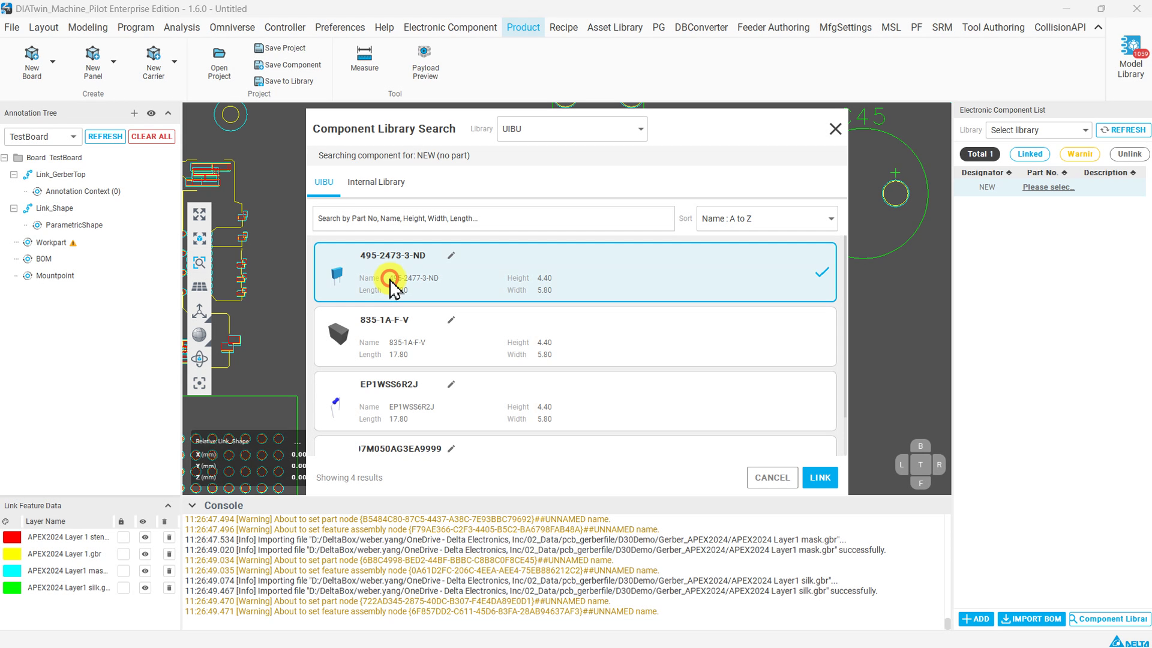The height and width of the screenshot is (648, 1152).
Task: Open the Feeder Authoring menu
Action: (773, 28)
